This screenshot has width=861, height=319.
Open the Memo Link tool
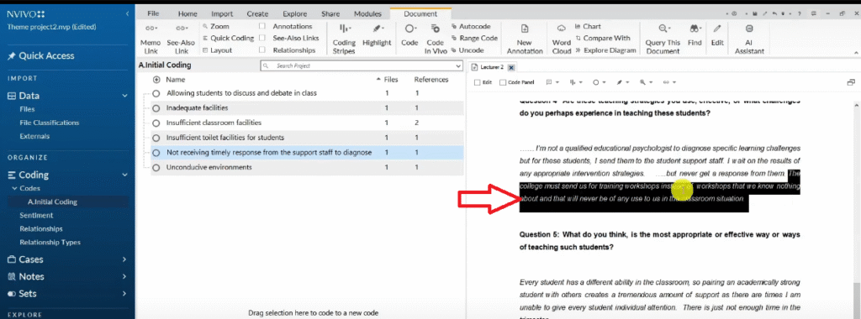[151, 39]
